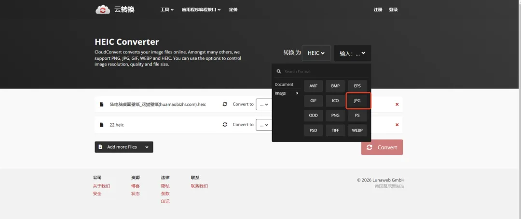This screenshot has height=219, width=521.
Task: Select the Document format category
Action: click(284, 85)
